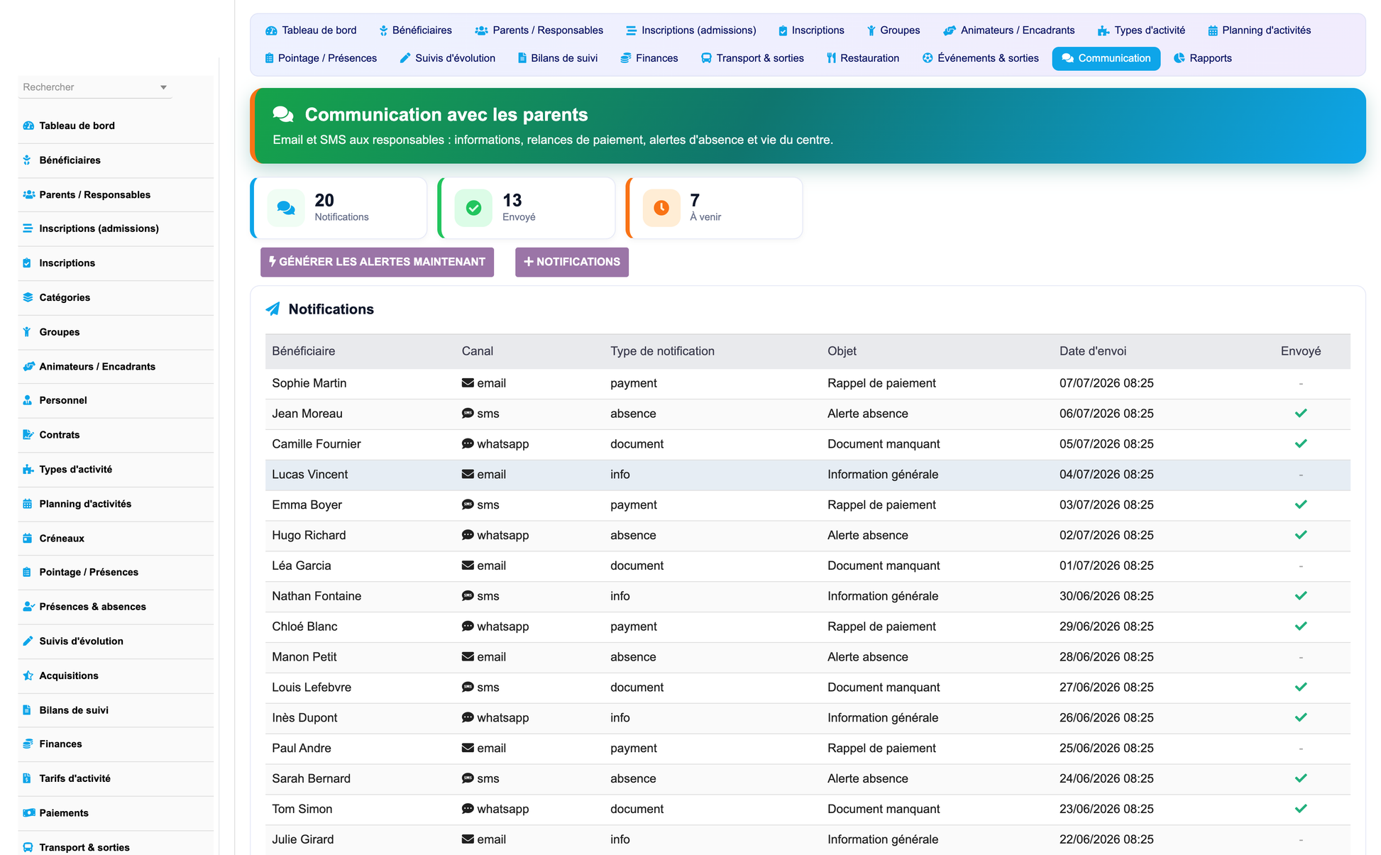Click the green Envoyé checkmark card icon
The width and height of the screenshot is (1381, 855).
pos(473,208)
